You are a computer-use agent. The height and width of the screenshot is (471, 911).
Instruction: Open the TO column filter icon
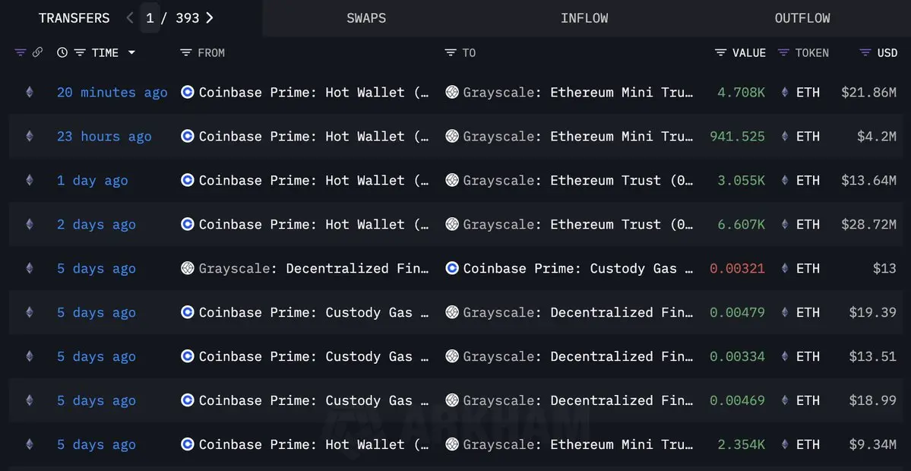click(451, 53)
